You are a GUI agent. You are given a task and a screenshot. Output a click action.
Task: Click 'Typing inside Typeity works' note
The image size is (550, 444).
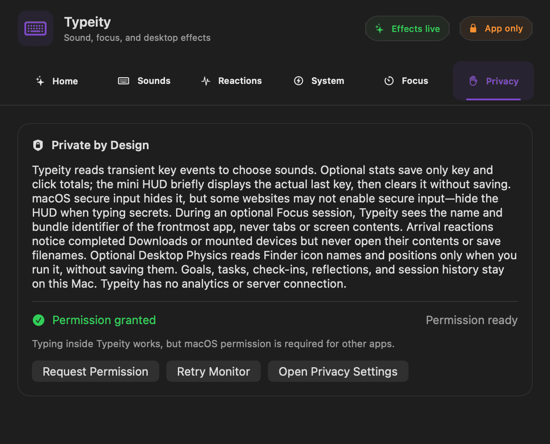pyautogui.click(x=213, y=344)
